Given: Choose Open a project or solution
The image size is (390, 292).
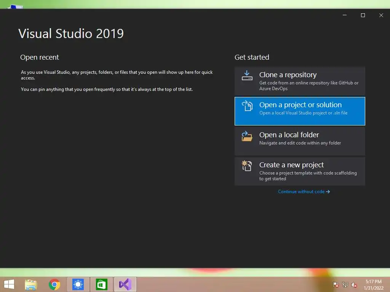Looking at the screenshot, I should point(300,111).
